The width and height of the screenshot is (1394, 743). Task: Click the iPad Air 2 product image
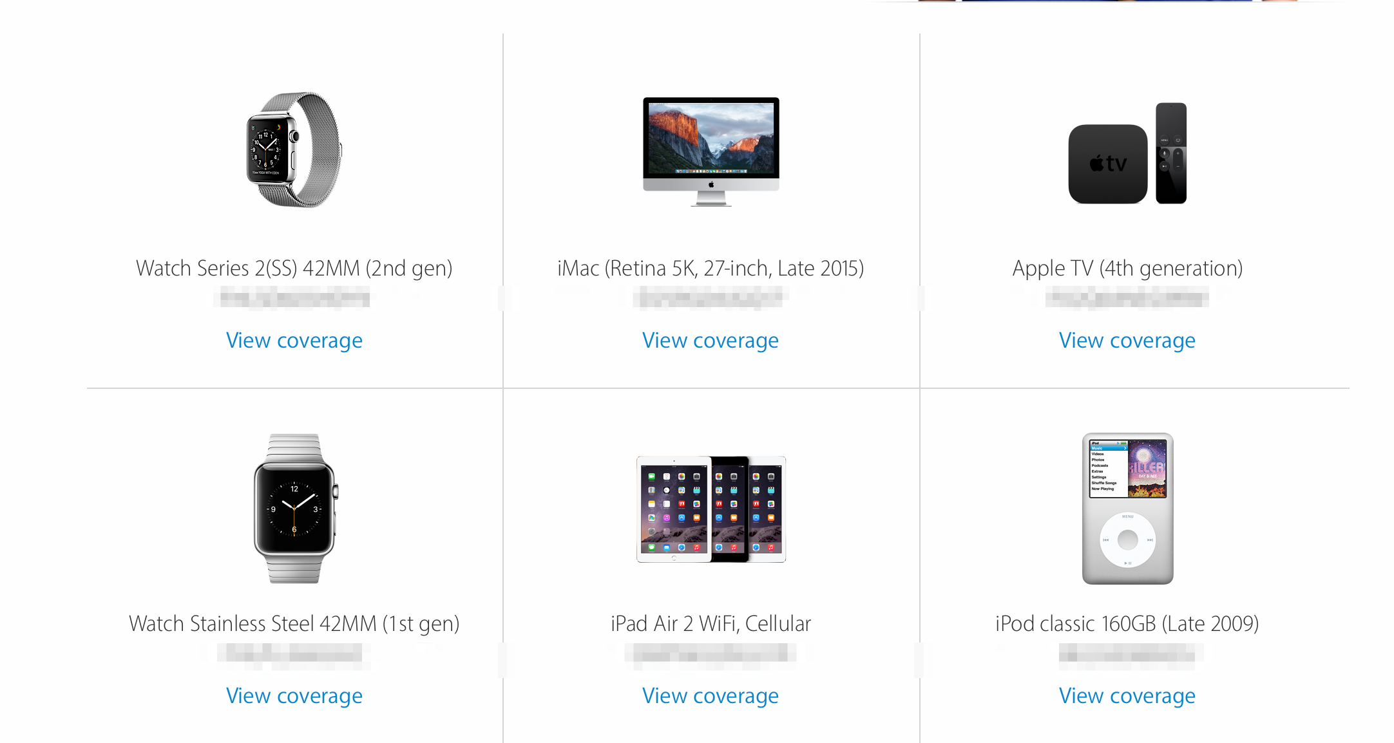coord(711,509)
